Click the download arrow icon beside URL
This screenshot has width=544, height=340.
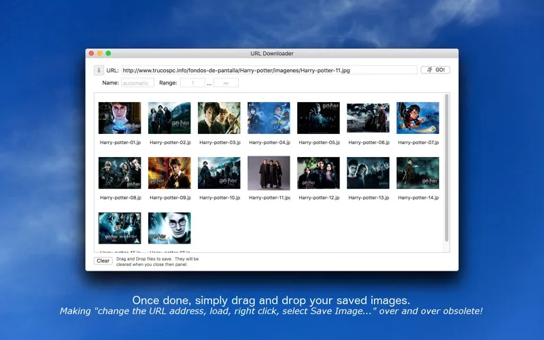click(99, 71)
